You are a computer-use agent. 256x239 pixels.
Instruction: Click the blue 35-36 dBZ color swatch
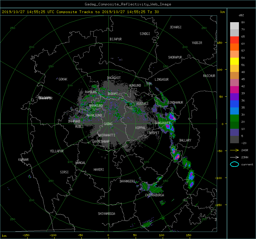tap(234, 104)
